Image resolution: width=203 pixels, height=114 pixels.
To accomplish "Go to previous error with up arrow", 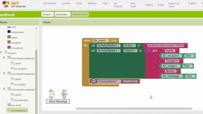I will pos(64,91).
